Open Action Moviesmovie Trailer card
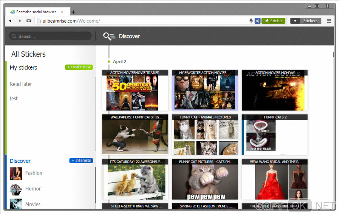 pos(135,90)
